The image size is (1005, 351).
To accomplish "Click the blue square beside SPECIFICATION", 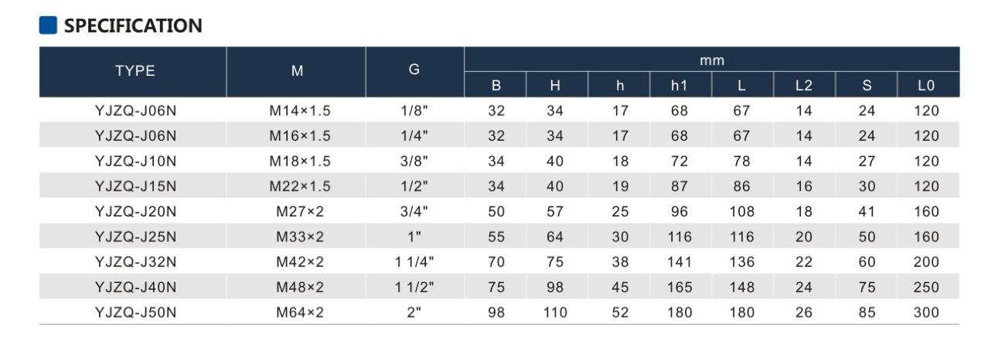I will click(x=48, y=25).
